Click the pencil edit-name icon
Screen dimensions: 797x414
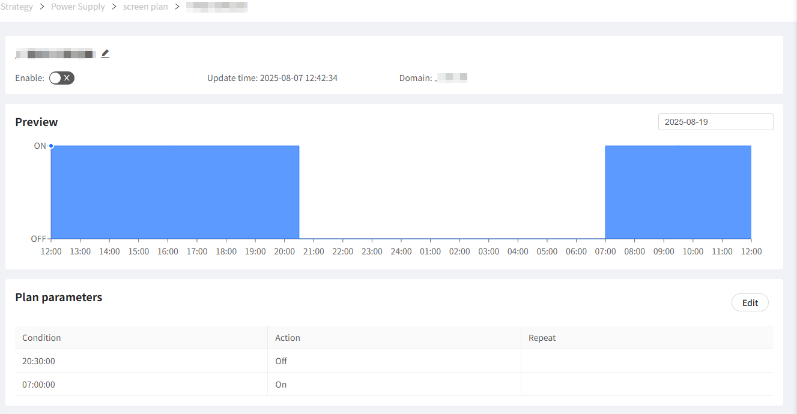click(x=105, y=53)
